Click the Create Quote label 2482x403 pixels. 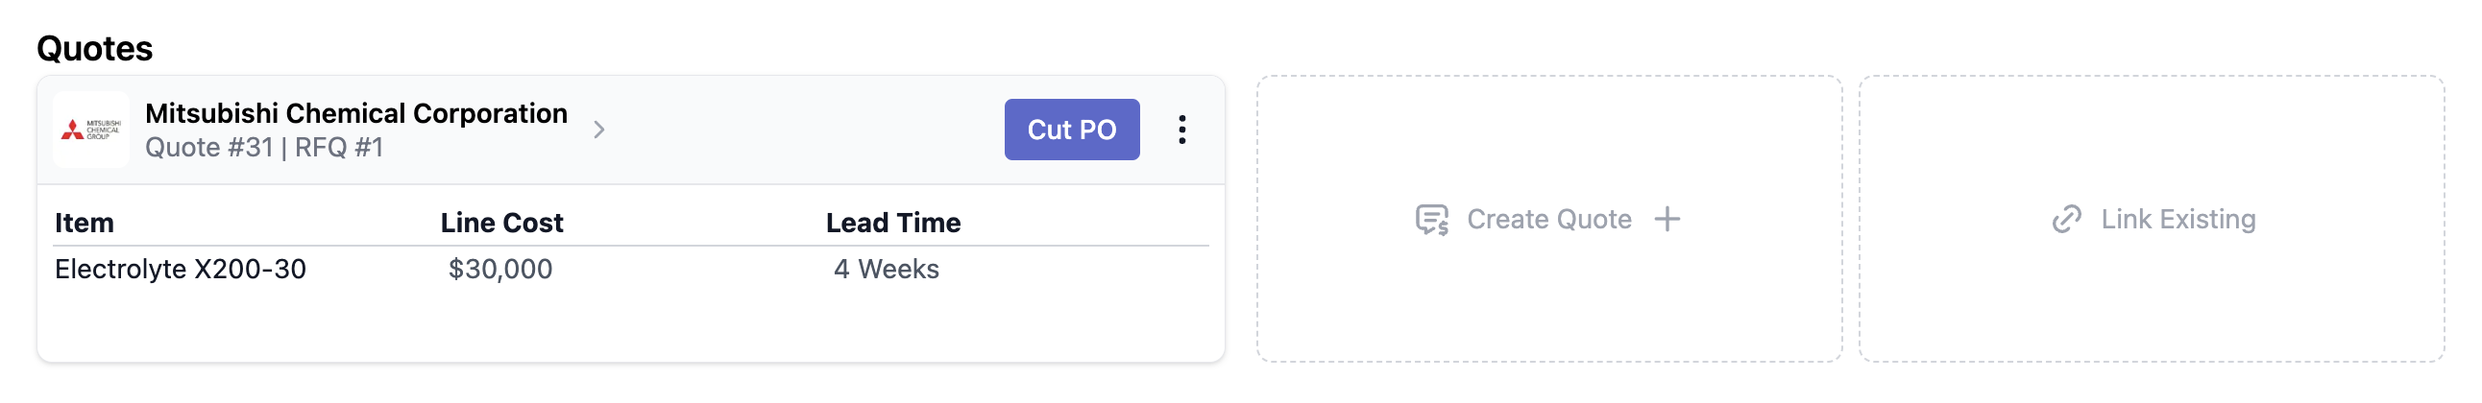[x=1548, y=220]
